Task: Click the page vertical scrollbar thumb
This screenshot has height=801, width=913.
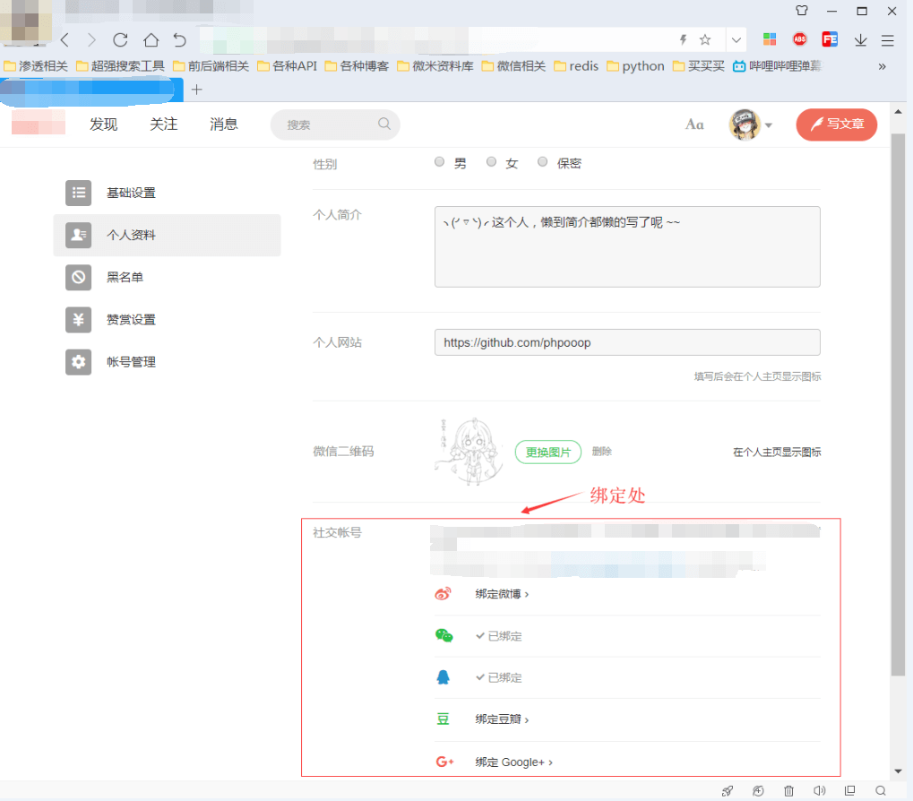Action: point(898,405)
